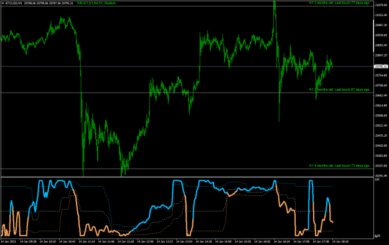Open the dropdown arrow beside BTCUSD,M1
The height and width of the screenshot is (245, 389).
coord(3,3)
